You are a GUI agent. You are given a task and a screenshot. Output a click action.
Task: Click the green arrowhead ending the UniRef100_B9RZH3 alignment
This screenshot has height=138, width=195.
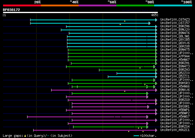[x=156, y=70]
